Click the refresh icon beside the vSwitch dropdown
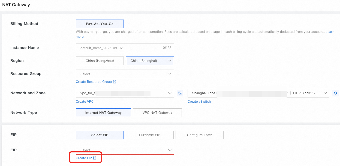340x166 pixels. point(336,93)
